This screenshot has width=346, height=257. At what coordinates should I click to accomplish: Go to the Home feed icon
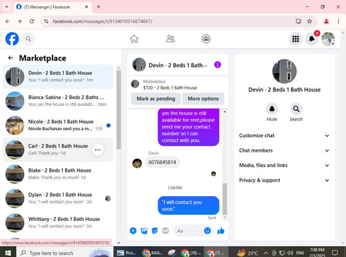(x=134, y=39)
